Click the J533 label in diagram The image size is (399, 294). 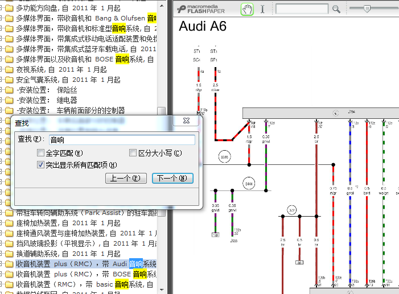tap(234, 241)
